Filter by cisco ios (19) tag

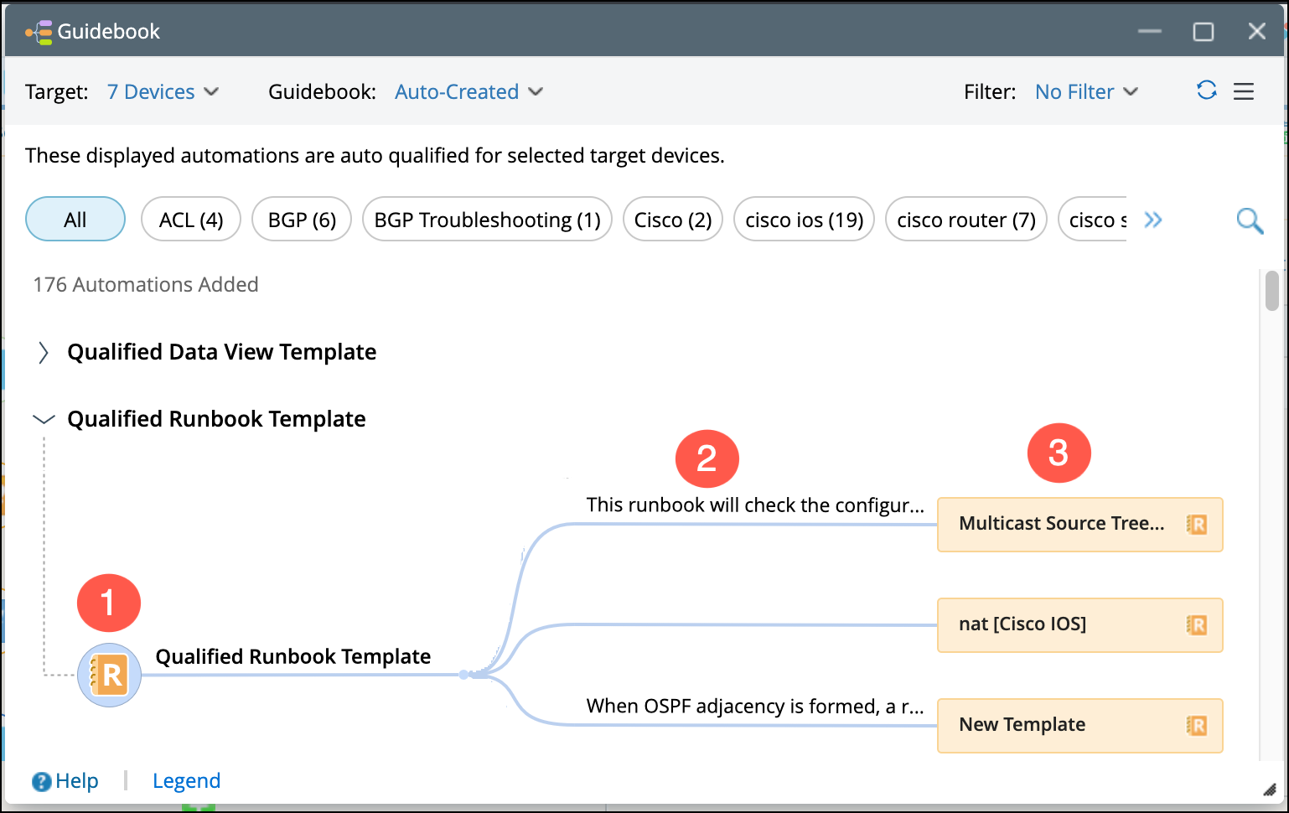pos(804,220)
